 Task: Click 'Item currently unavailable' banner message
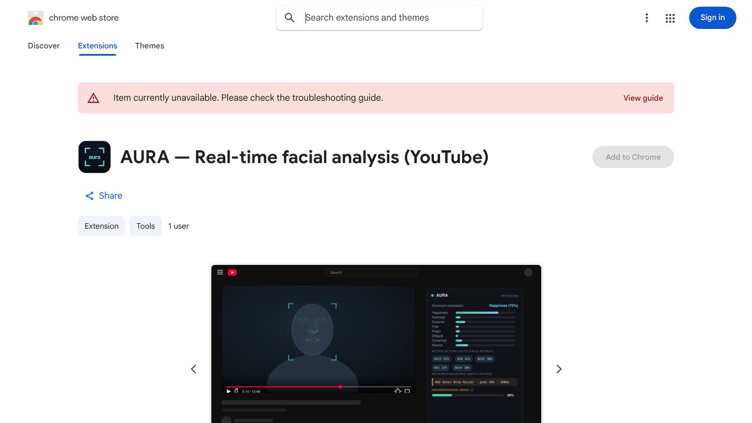tap(248, 98)
